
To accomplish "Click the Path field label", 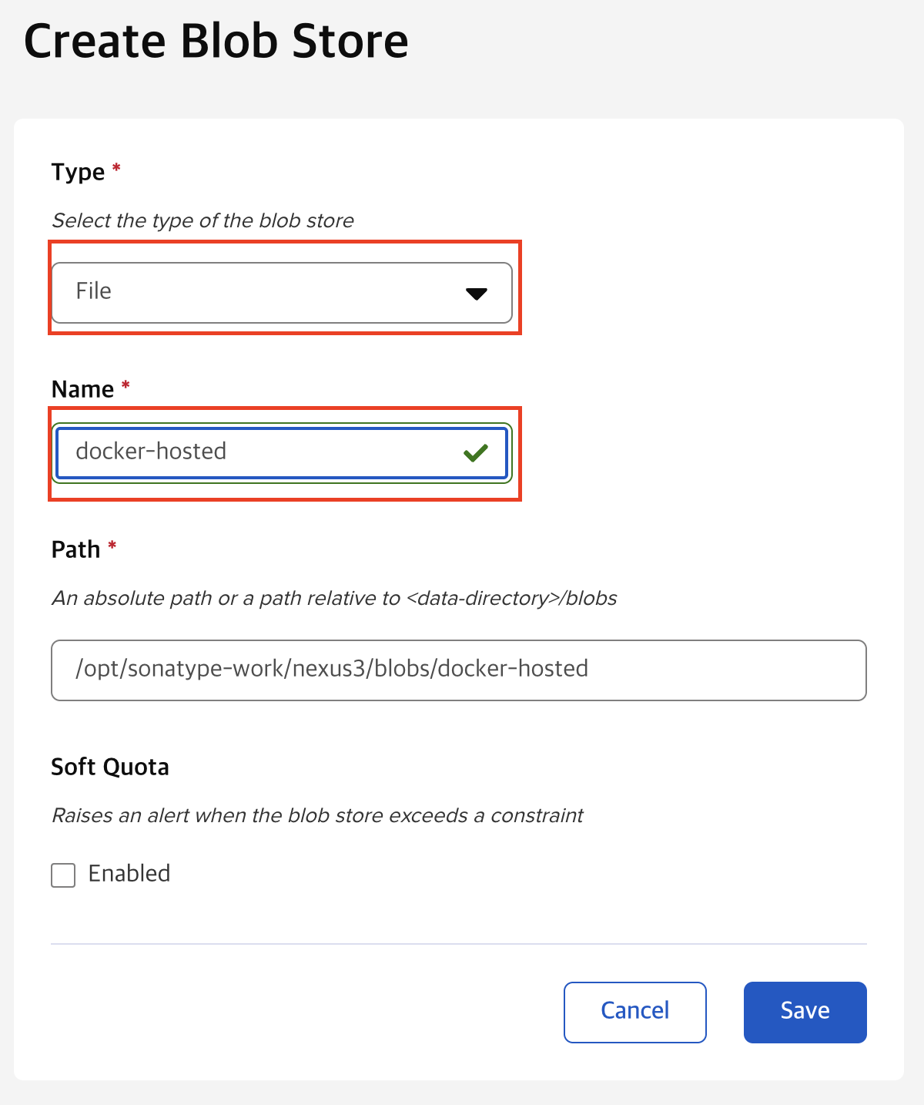I will [75, 550].
